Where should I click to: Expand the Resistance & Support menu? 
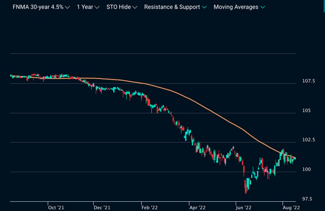(175, 7)
